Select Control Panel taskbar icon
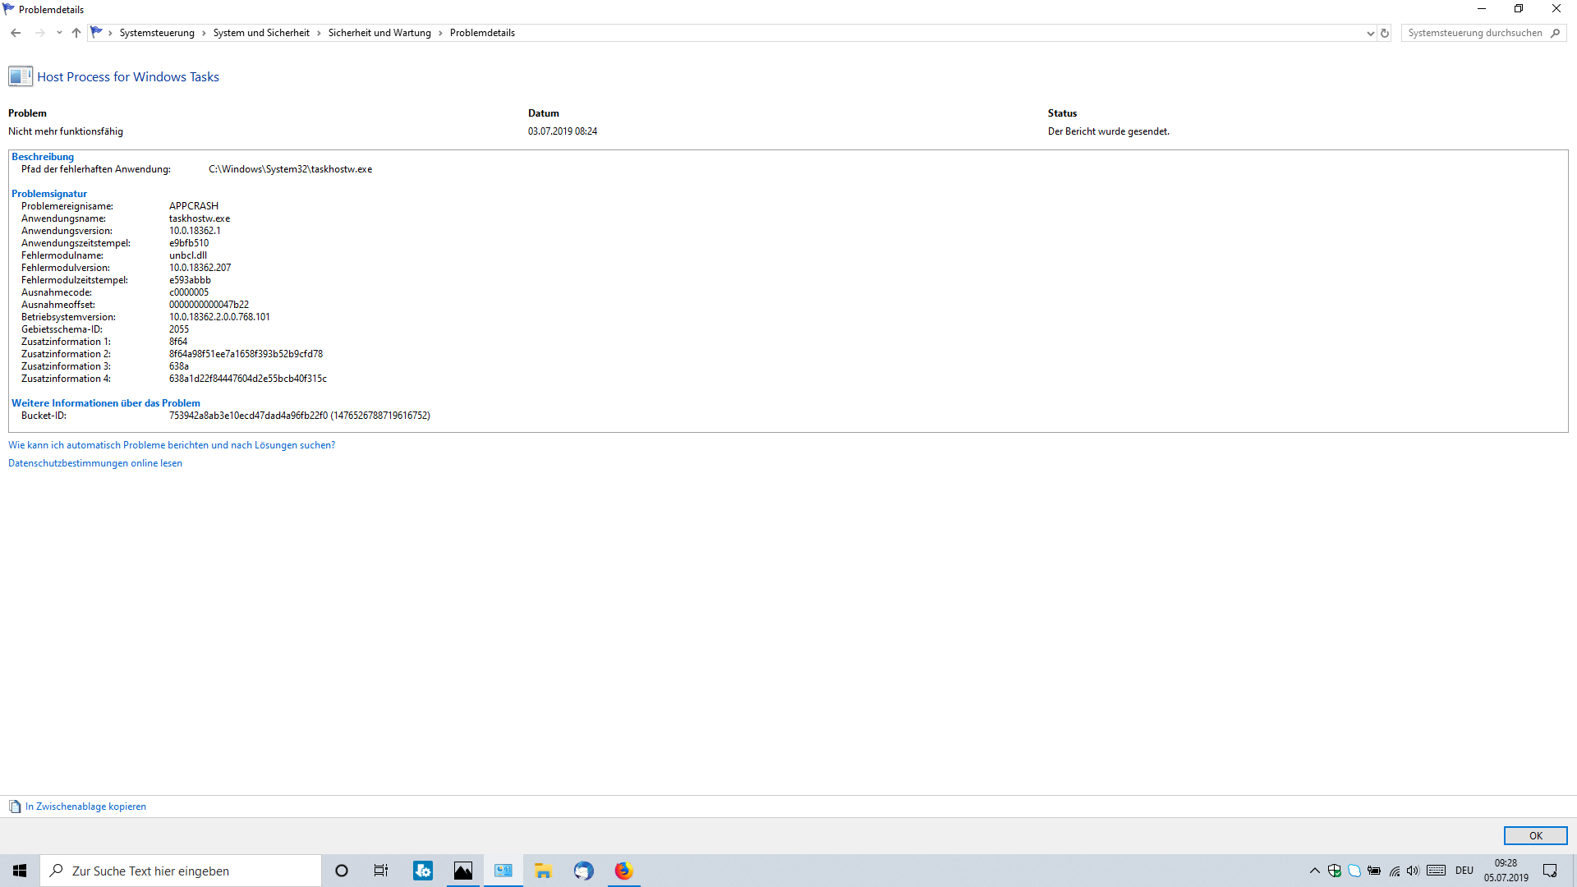 pyautogui.click(x=503, y=871)
